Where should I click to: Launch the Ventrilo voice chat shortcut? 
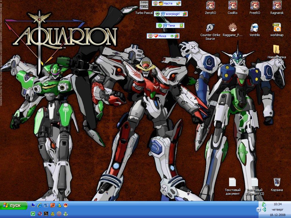click(255, 30)
